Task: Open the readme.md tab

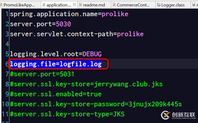Action: pos(94,5)
